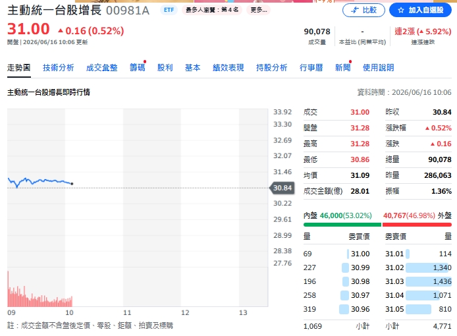The width and height of the screenshot is (457, 336).
Task: Click the 31.02 ask price
Action: click(394, 267)
